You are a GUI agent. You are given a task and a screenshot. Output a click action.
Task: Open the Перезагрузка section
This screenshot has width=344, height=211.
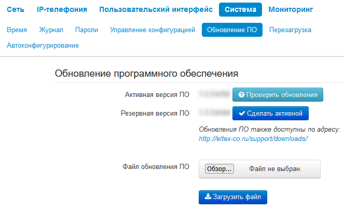point(290,30)
